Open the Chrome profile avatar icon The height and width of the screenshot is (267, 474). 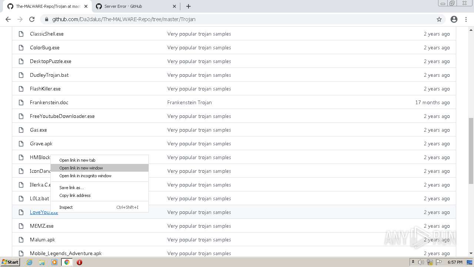(454, 19)
